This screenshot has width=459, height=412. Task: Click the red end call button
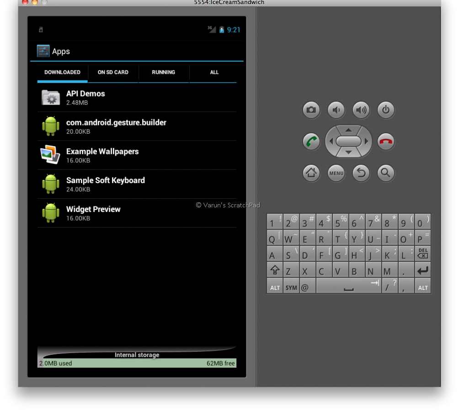point(386,141)
